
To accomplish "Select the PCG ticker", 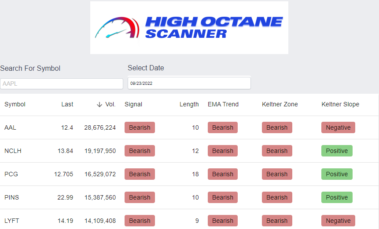I will [x=11, y=174].
